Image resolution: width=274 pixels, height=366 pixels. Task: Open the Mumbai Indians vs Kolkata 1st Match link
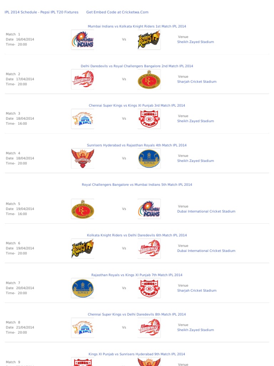click(137, 26)
